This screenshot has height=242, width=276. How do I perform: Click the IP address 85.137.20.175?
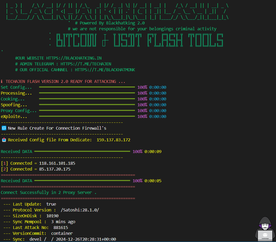pyautogui.click(x=55, y=169)
